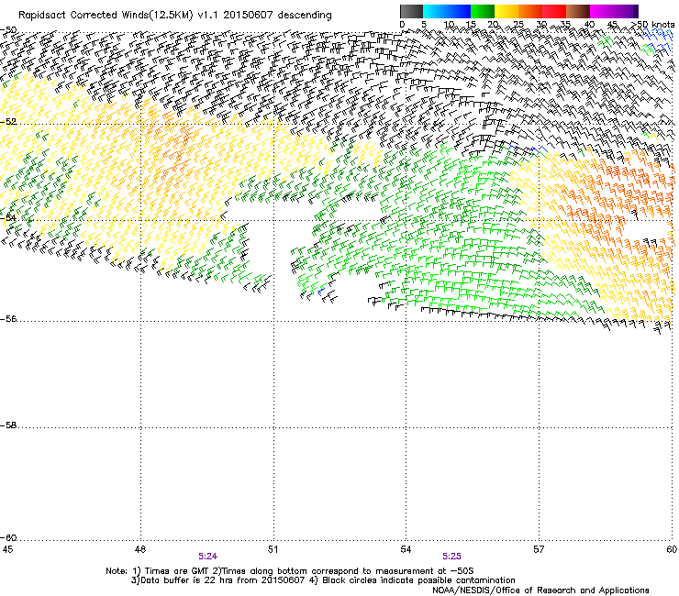Click the Rapidscat Corrected Winds title text
The image size is (679, 596).
coord(175,16)
